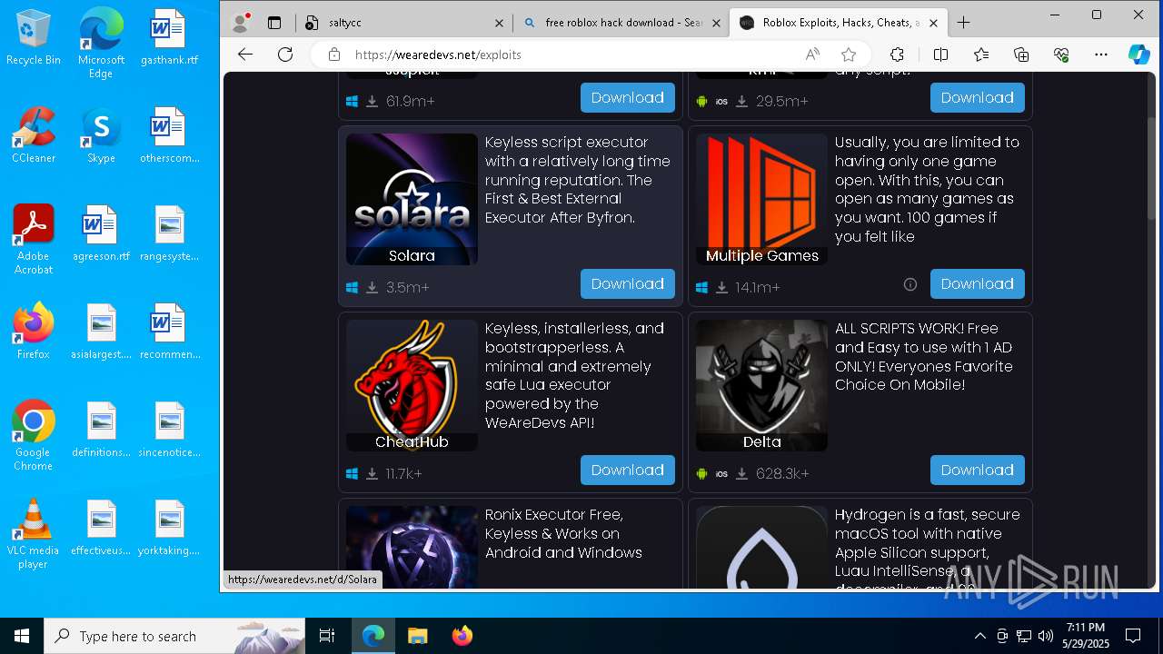The image size is (1163, 654).
Task: Open the notification center
Action: pos(1133,636)
